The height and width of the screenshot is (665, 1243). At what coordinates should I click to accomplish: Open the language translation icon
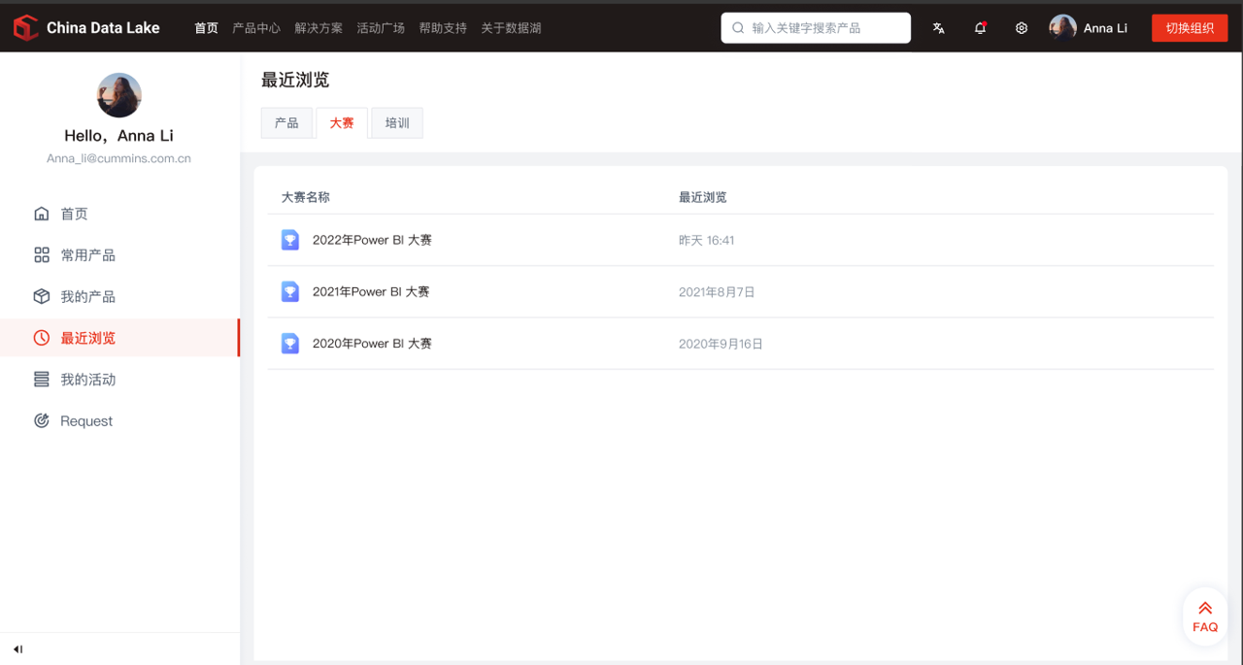point(938,28)
